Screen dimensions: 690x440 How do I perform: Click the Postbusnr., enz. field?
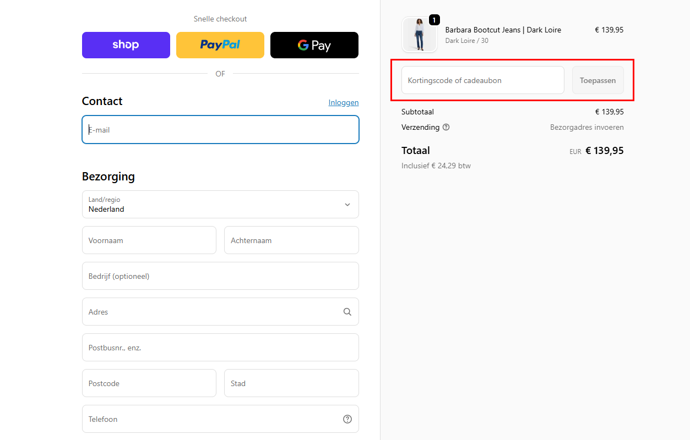click(x=220, y=348)
